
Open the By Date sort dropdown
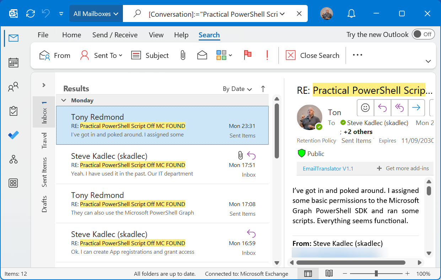coord(237,89)
